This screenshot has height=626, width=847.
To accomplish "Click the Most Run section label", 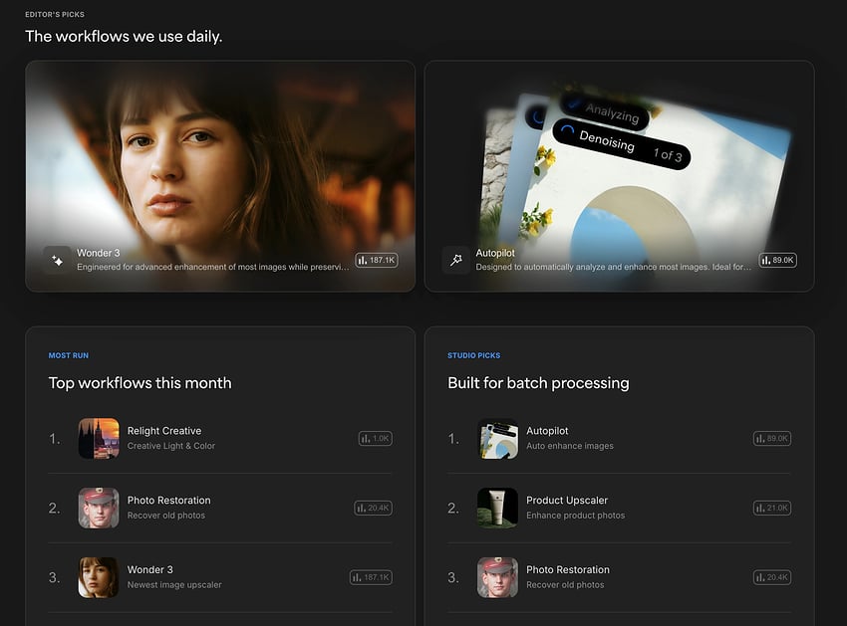I will pos(69,355).
